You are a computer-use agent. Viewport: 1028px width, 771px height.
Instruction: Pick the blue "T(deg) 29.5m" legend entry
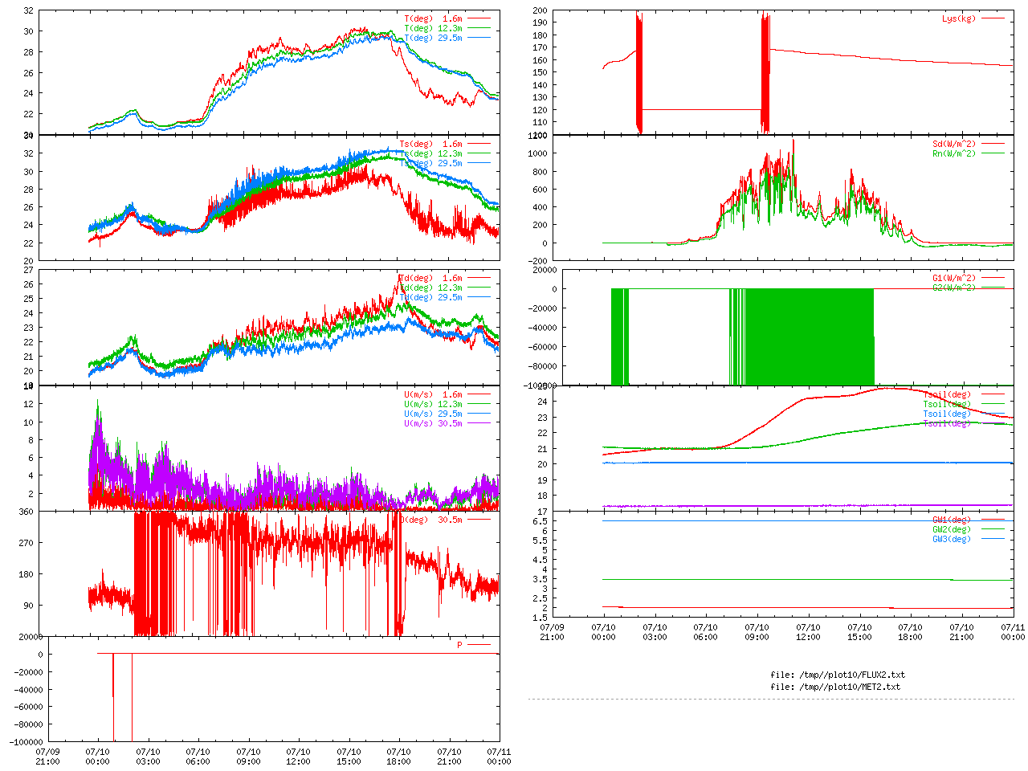[433, 38]
